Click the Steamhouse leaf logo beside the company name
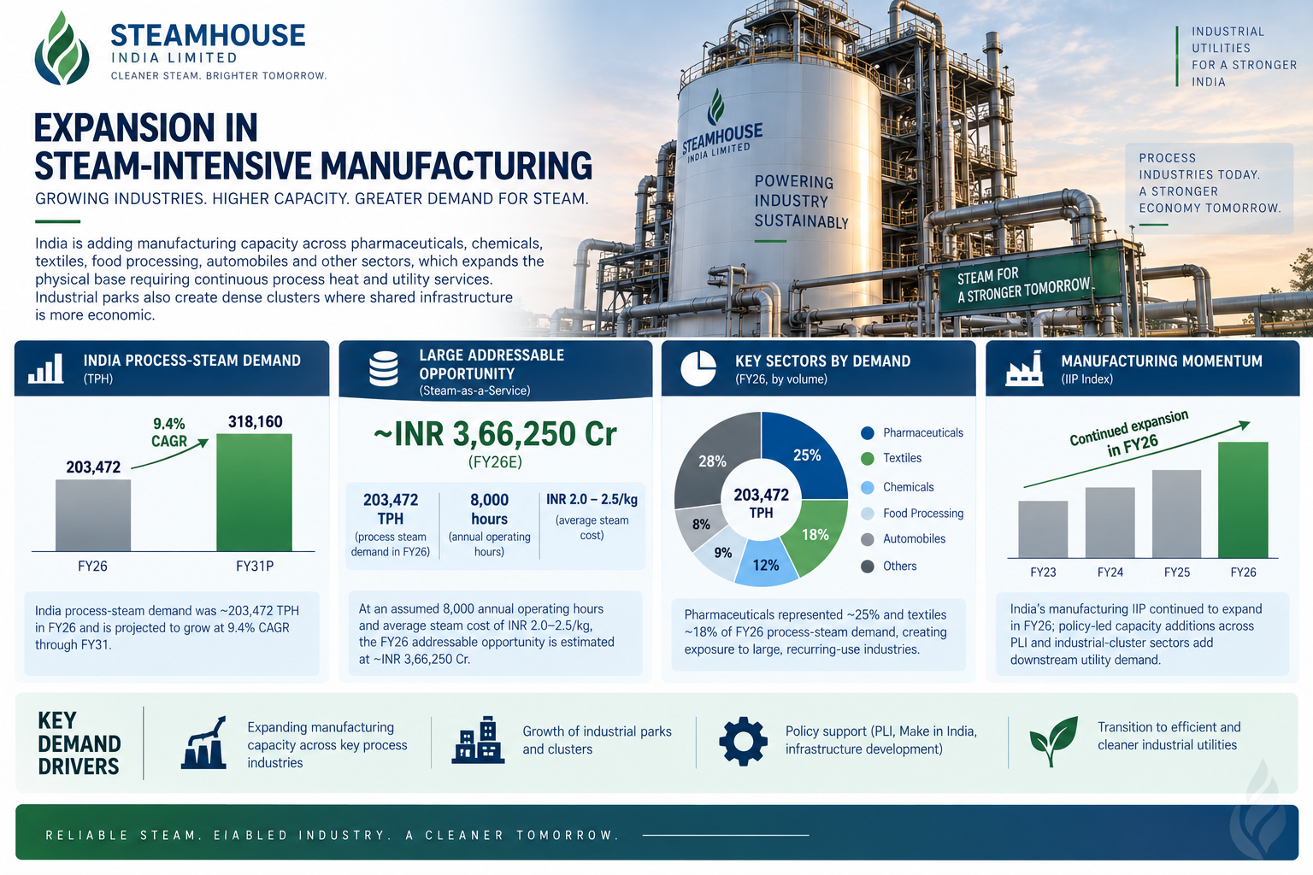This screenshot has width=1313, height=875. tap(62, 48)
